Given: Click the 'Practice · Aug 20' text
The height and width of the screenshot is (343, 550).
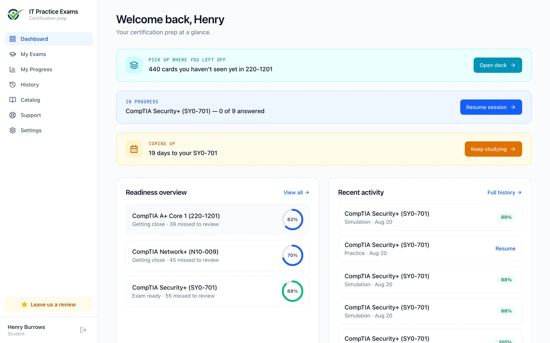Looking at the screenshot, I should tap(366, 253).
